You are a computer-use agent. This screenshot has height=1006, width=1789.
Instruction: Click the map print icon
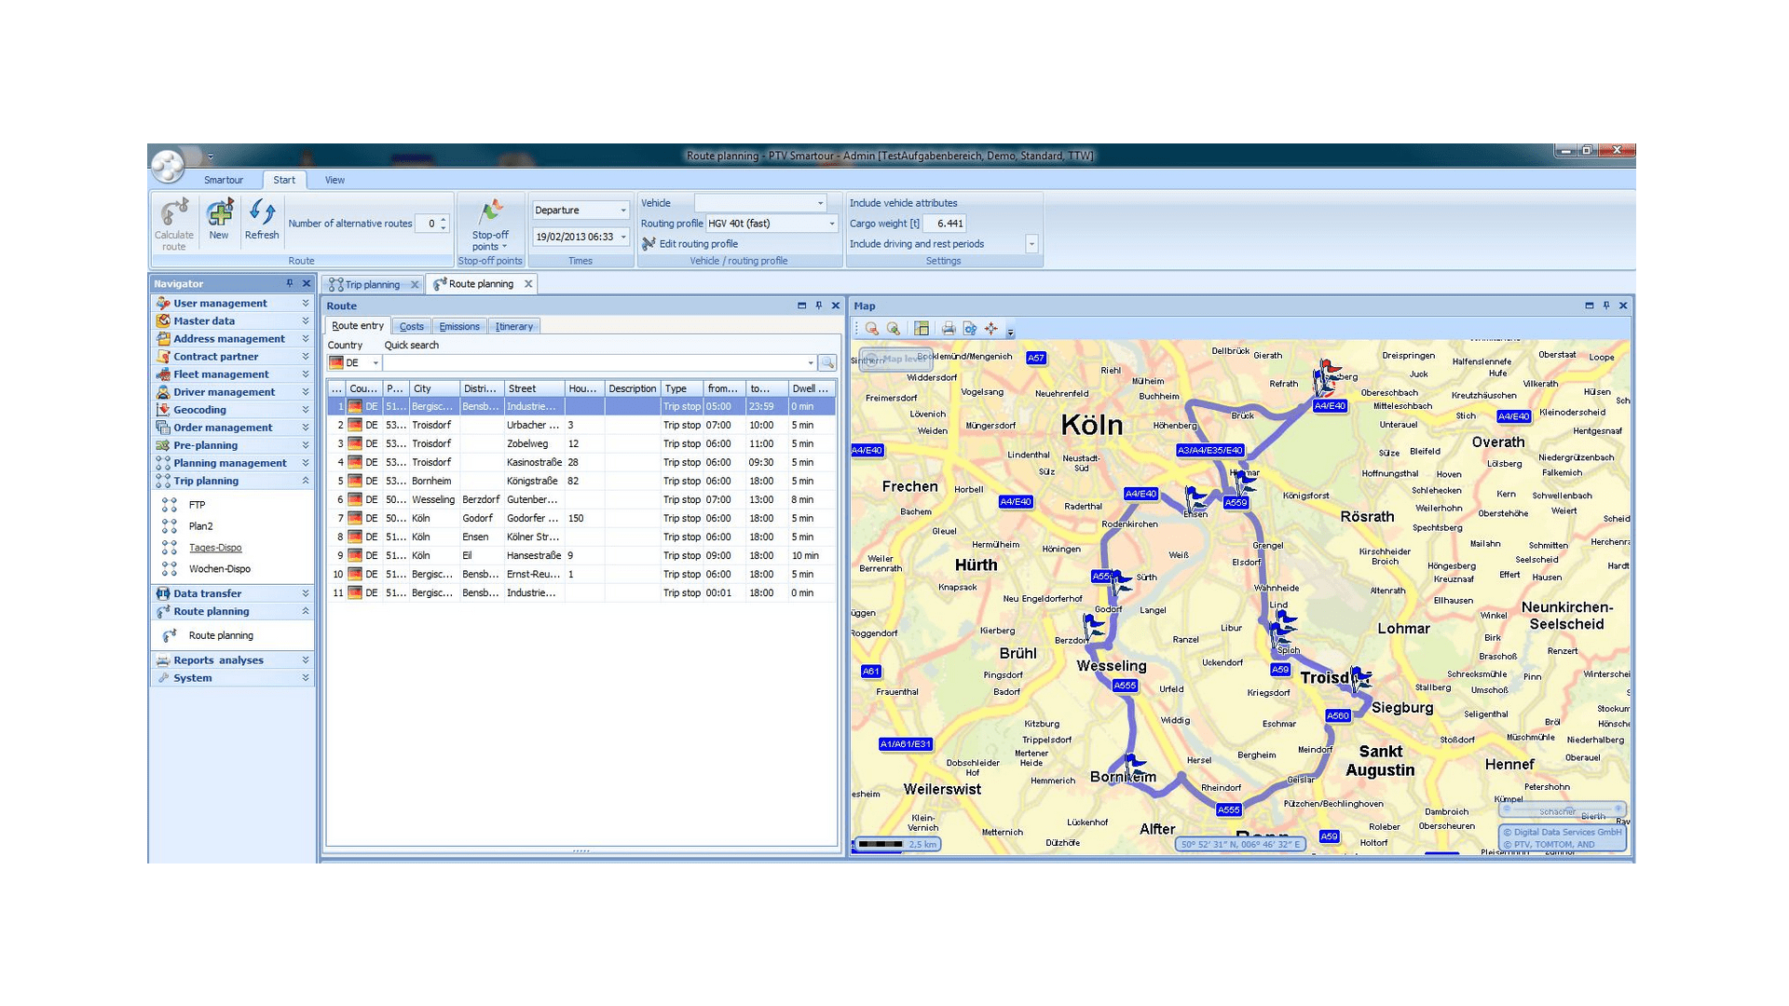pos(948,329)
